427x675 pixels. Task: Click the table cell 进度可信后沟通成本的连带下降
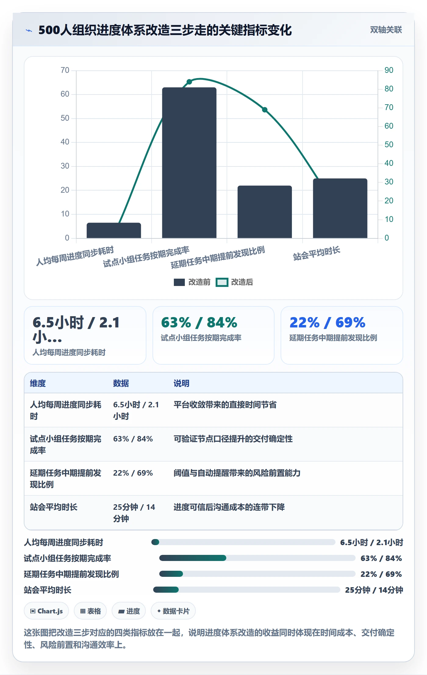[229, 507]
